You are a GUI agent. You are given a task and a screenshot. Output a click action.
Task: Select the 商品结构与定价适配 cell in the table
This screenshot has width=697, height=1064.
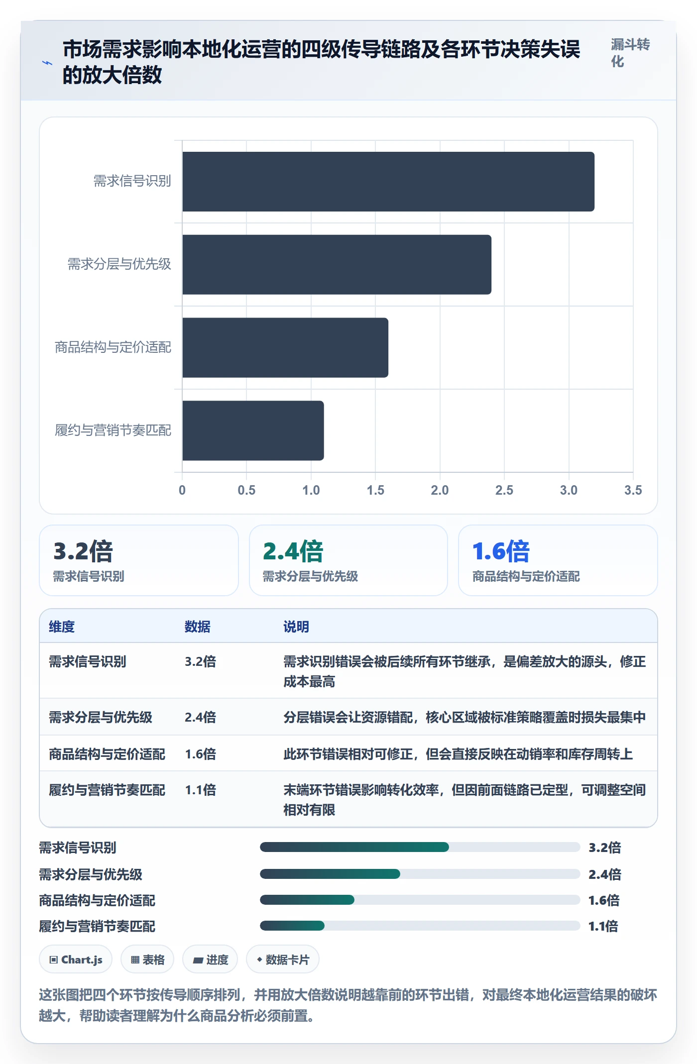point(107,754)
